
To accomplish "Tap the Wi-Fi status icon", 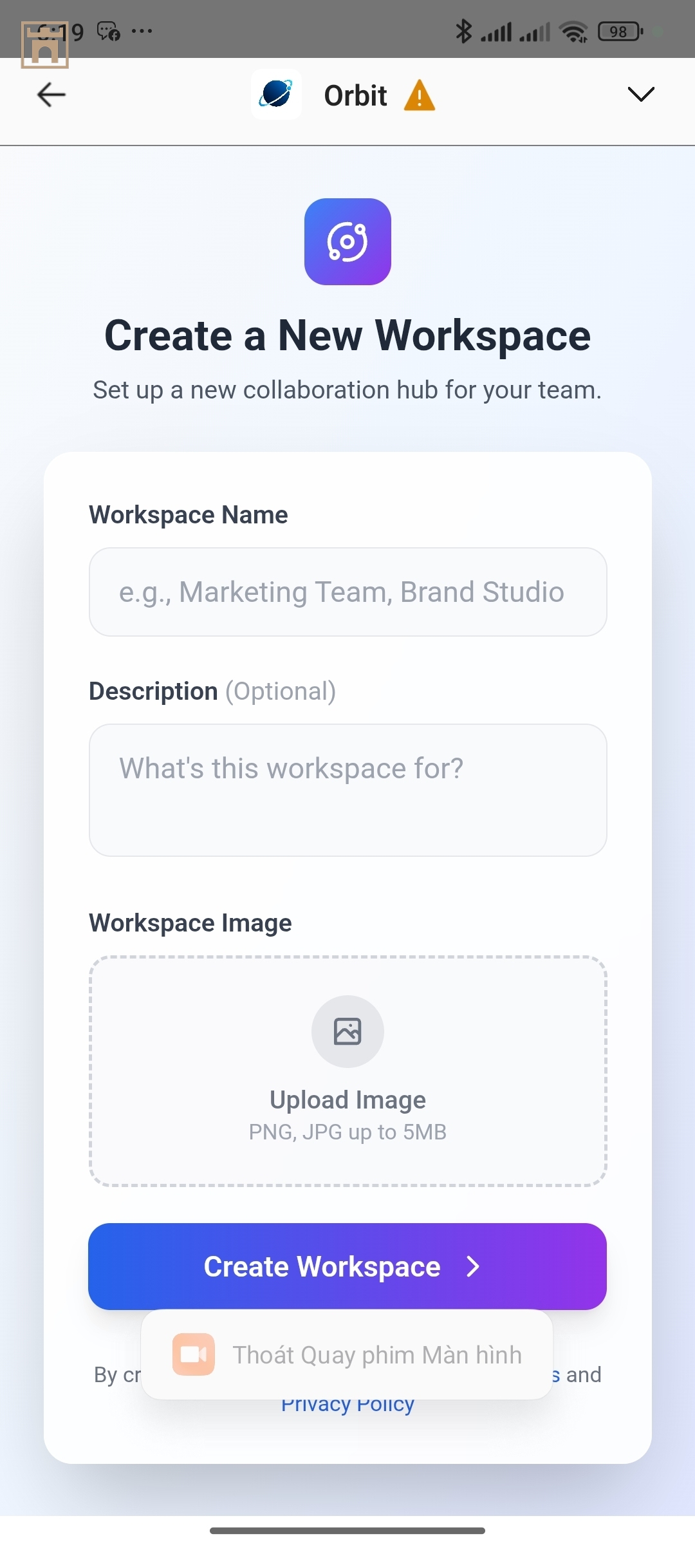I will [573, 31].
